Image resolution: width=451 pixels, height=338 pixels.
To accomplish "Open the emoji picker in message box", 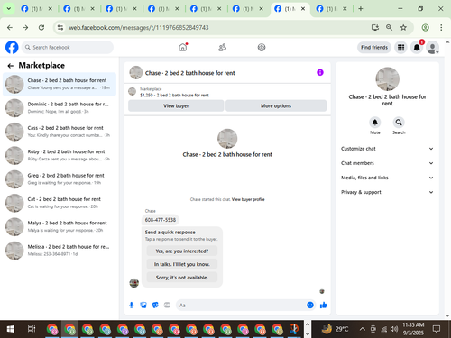I will point(310,306).
